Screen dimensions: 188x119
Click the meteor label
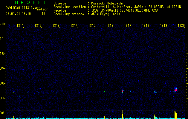[x=42, y=9]
